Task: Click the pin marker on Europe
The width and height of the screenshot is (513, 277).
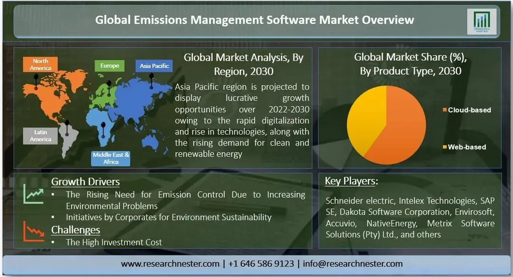Action: coord(109,87)
